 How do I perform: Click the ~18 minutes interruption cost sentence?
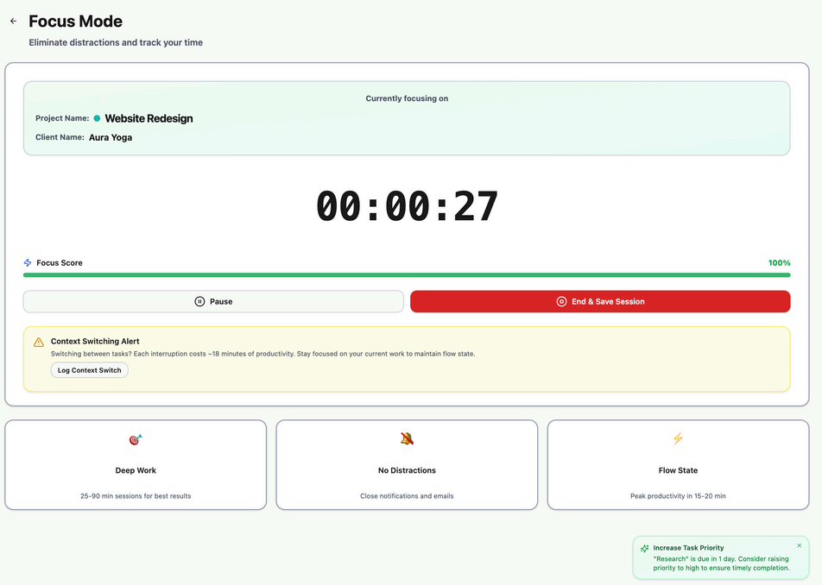263,354
